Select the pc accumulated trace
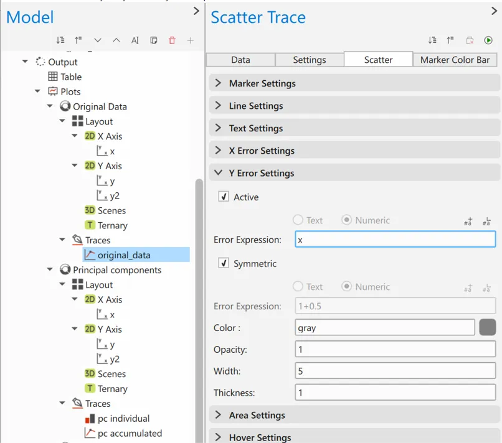This screenshot has width=502, height=443. tap(123, 433)
